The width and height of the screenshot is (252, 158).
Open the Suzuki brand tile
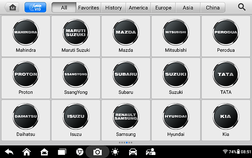pos(176,78)
